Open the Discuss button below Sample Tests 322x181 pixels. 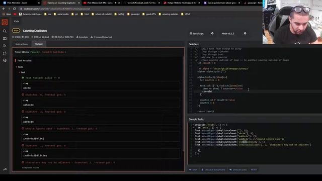238,170
